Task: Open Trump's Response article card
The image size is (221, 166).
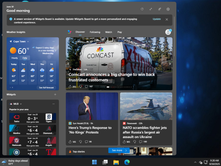Action: pos(92,119)
